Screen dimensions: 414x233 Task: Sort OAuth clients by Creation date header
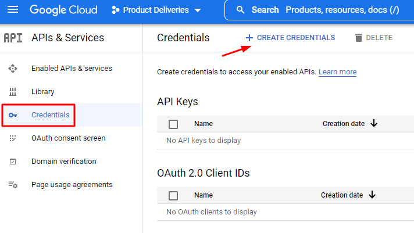pos(342,195)
